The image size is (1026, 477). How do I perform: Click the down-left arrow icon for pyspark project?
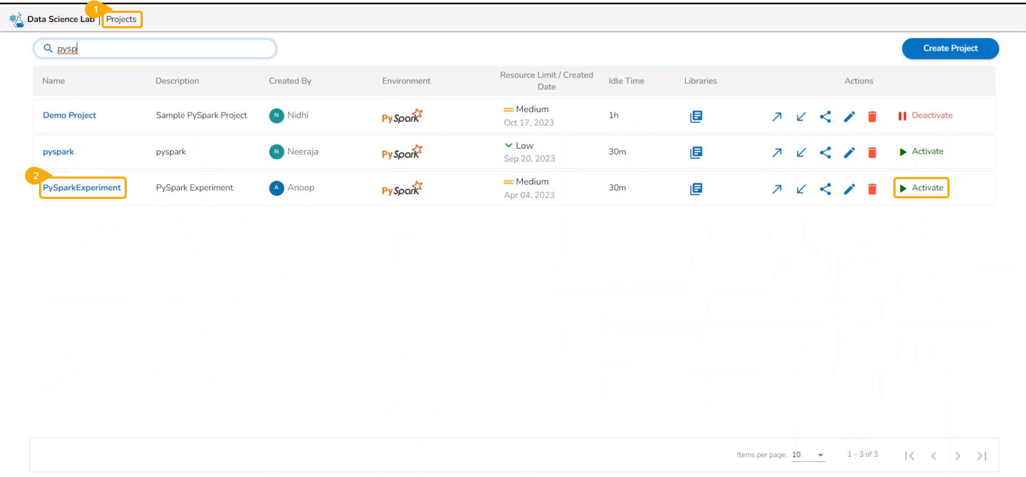[801, 153]
